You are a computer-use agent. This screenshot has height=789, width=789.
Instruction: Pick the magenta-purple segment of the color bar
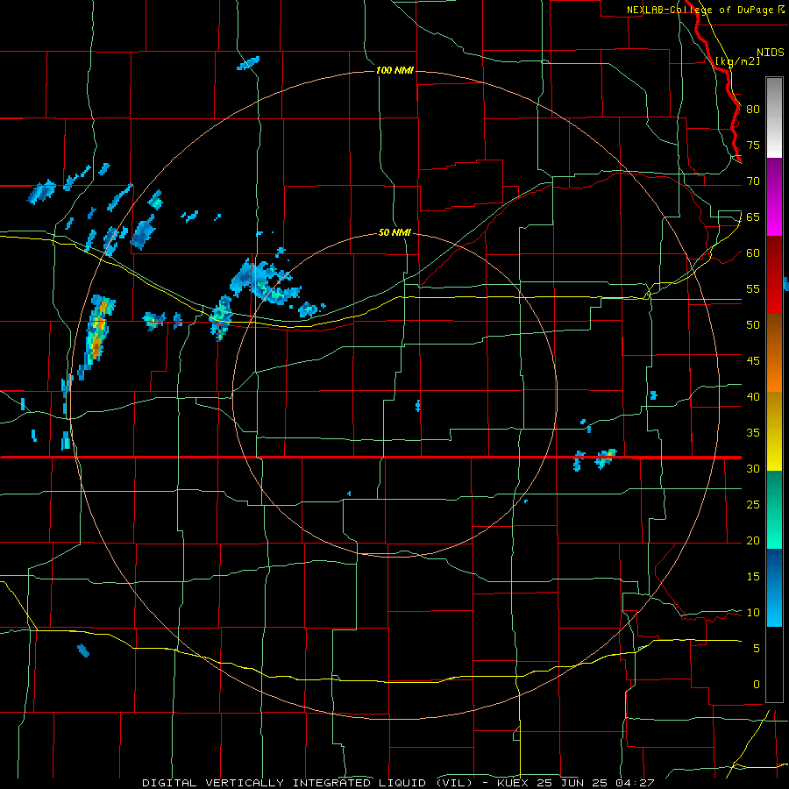(x=774, y=196)
